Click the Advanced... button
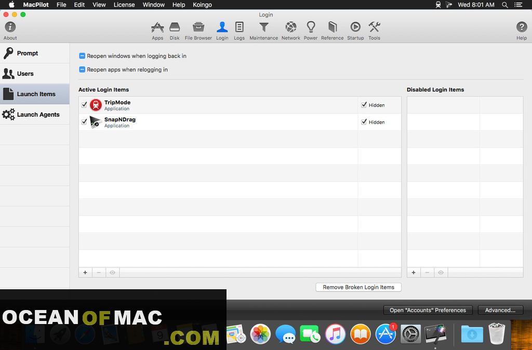The height and width of the screenshot is (350, 532). pyautogui.click(x=500, y=310)
